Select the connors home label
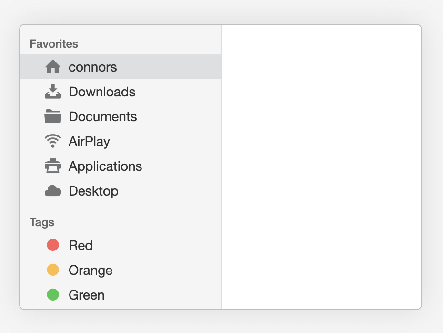The height and width of the screenshot is (333, 443). (93, 67)
